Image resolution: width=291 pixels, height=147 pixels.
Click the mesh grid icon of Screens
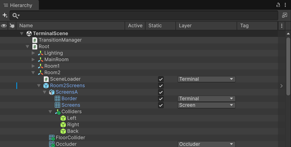(x=57, y=105)
